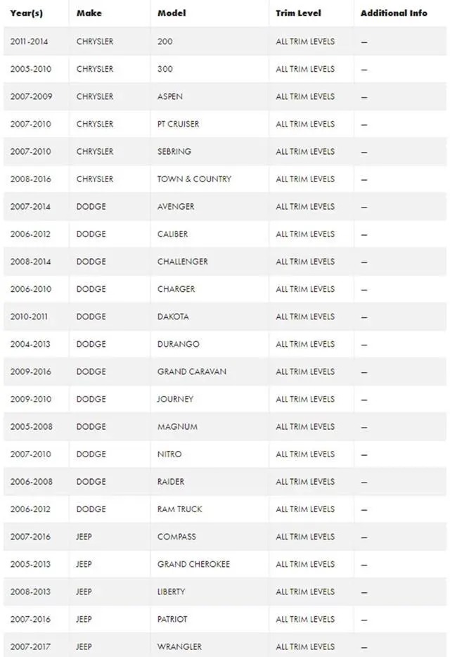Select the CHALLENGER model cell
The height and width of the screenshot is (657, 450).
(183, 262)
